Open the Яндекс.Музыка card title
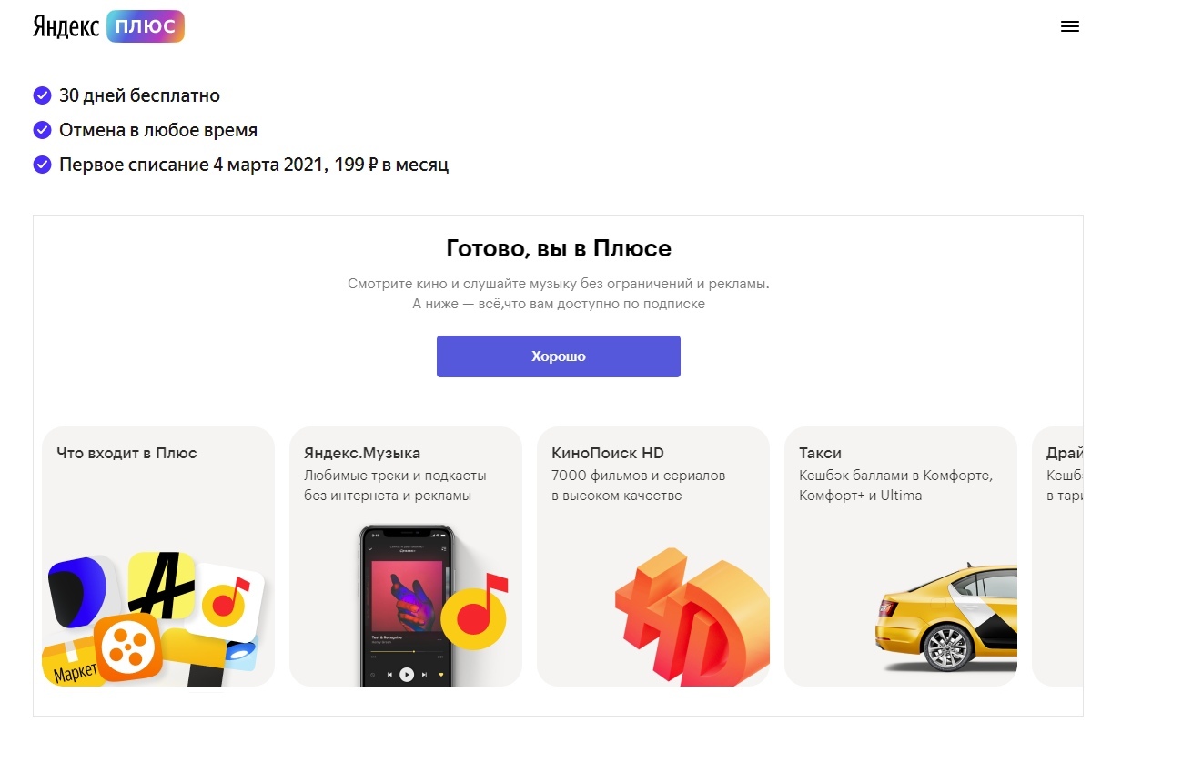Screen dimensions: 1182x762 tap(362, 453)
